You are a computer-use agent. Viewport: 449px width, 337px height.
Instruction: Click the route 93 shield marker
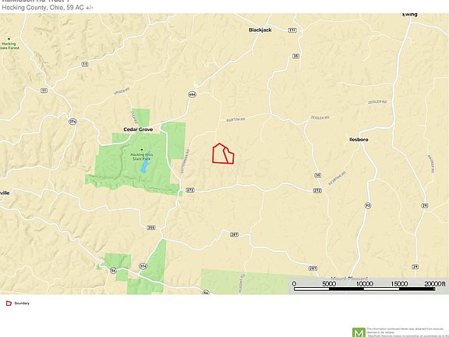point(368,205)
